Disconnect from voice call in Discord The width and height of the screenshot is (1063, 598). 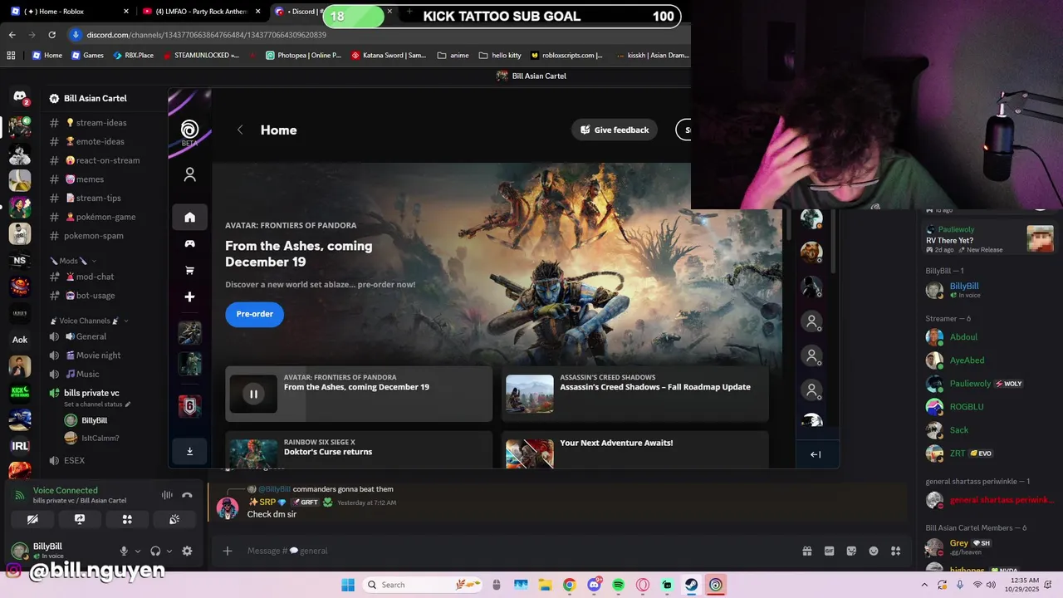187,495
